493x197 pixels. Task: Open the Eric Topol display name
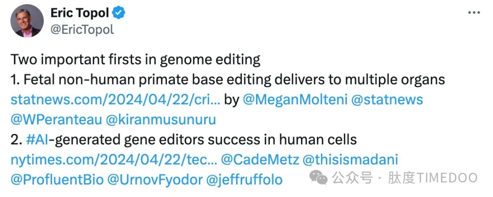[x=79, y=13]
